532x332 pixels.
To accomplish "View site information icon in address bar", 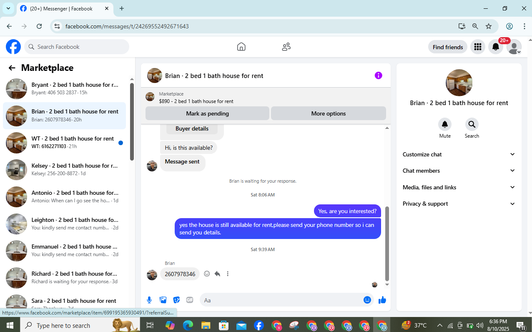I will pos(58,26).
